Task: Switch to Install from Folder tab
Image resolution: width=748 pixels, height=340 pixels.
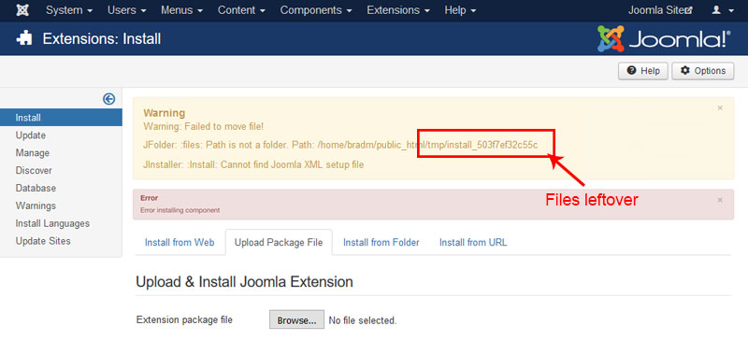Action: point(381,243)
